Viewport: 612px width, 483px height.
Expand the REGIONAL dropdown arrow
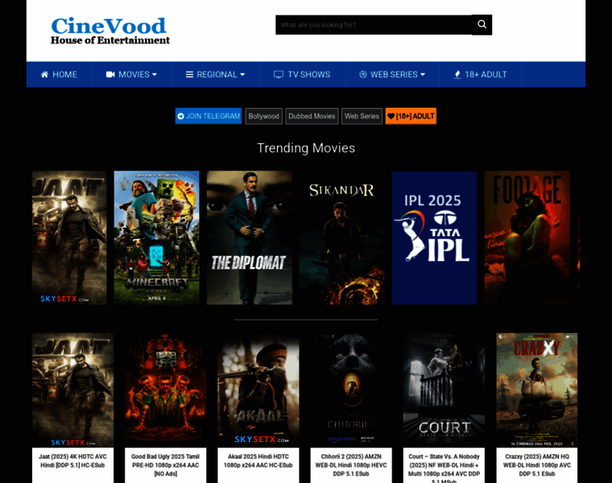pos(242,75)
